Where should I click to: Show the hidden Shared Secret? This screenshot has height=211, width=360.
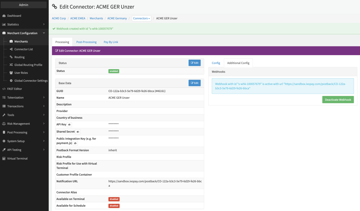[x=78, y=132]
